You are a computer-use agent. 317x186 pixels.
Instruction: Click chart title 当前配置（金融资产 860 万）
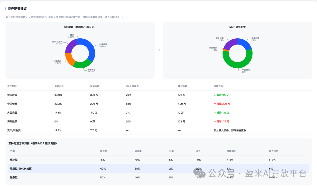coord(80,27)
